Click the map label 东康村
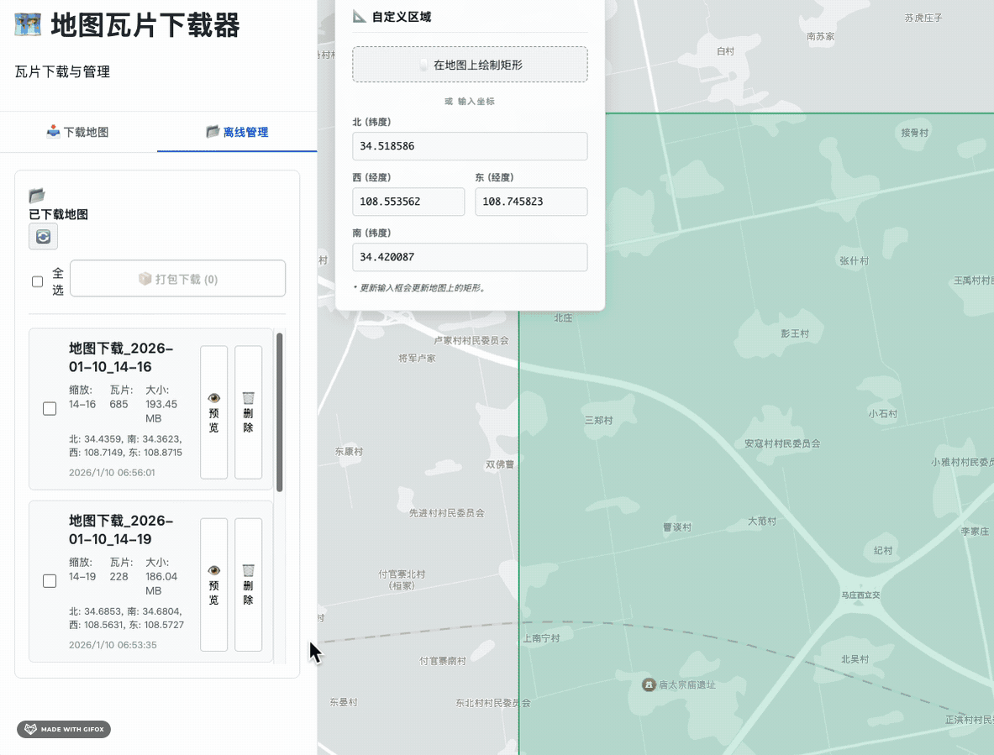The width and height of the screenshot is (994, 755). click(349, 452)
